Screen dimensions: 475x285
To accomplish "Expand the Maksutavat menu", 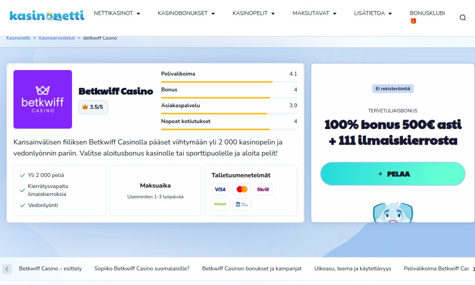I will tap(314, 13).
